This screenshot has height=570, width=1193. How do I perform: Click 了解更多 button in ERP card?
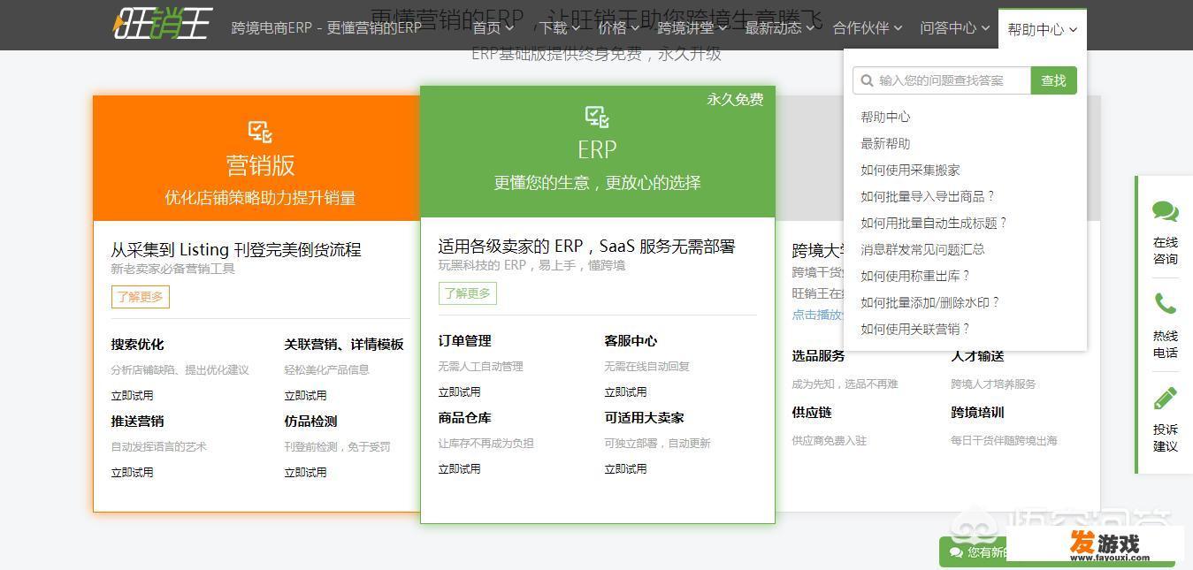468,293
